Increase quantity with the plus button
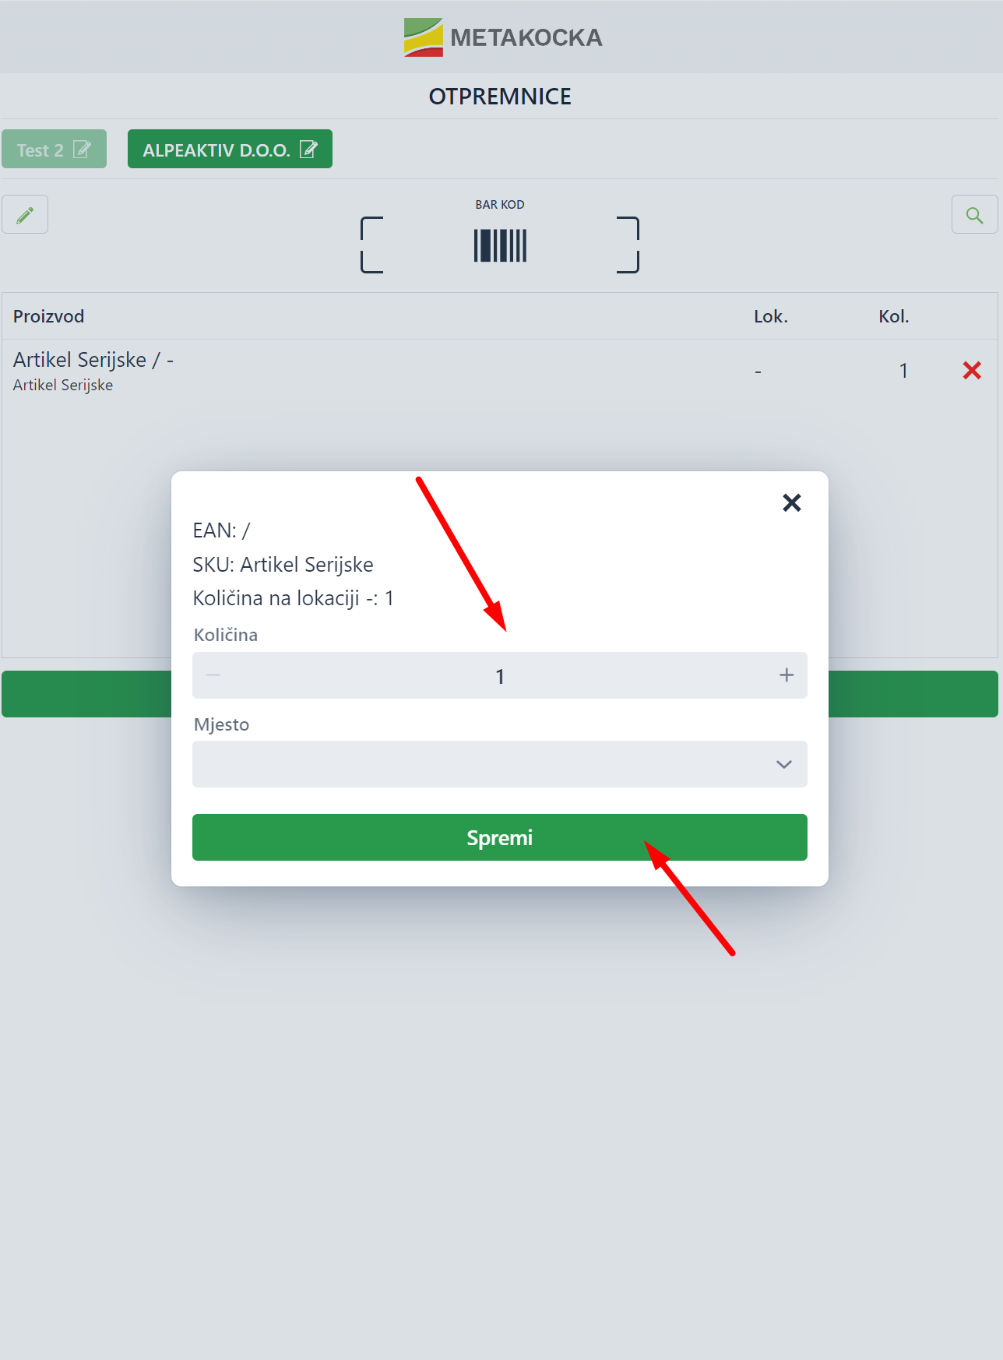The width and height of the screenshot is (1003, 1360). click(x=787, y=675)
